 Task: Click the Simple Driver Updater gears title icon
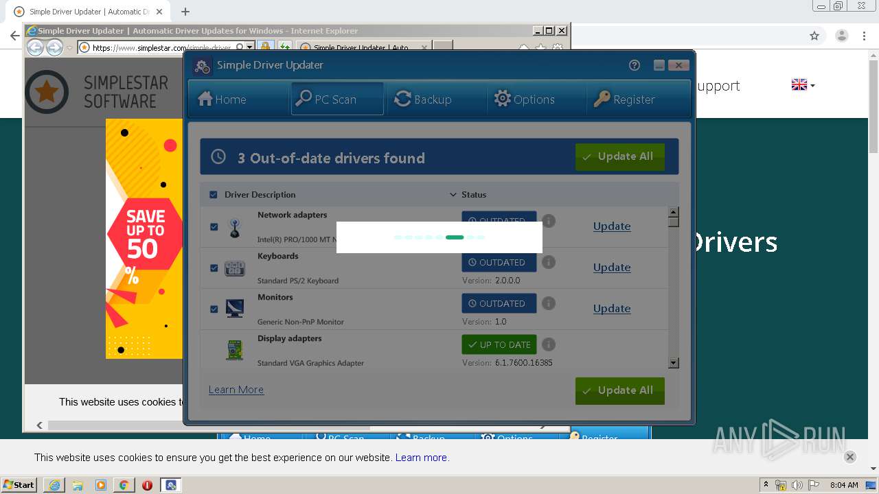click(203, 66)
